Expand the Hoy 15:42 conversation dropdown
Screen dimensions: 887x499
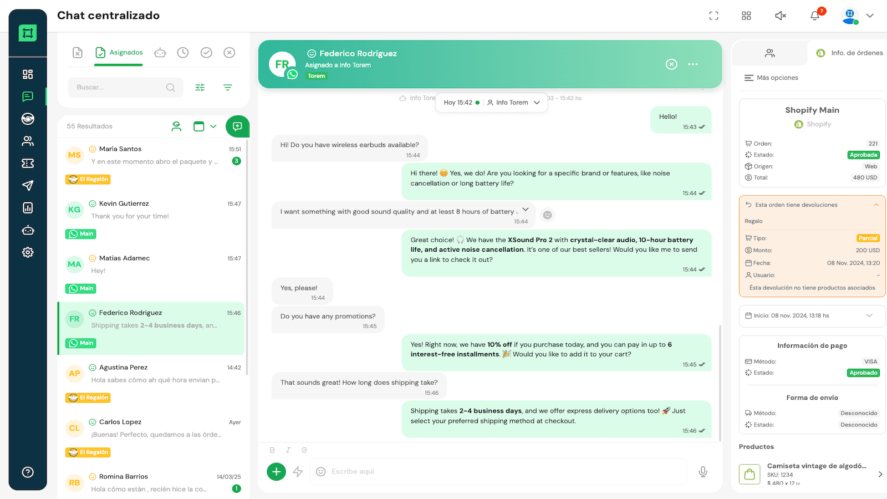(460, 102)
